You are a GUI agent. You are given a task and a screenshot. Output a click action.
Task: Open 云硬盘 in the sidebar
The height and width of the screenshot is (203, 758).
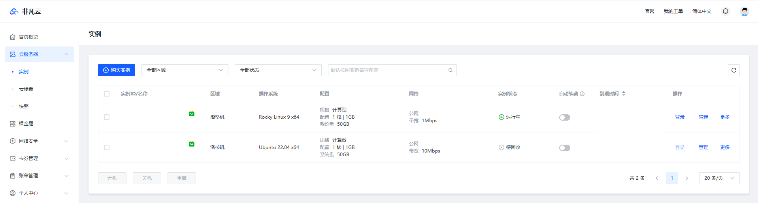(26, 89)
